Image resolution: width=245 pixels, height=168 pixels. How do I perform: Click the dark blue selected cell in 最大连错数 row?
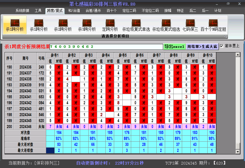coord(50,150)
